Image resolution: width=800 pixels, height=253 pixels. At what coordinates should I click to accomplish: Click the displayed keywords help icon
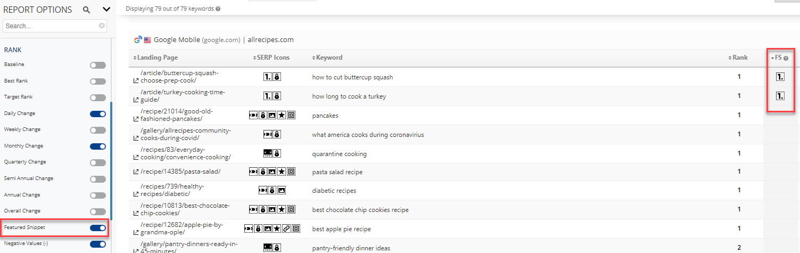click(219, 9)
